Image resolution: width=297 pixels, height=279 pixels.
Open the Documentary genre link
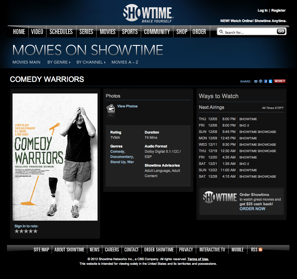[x=122, y=157]
